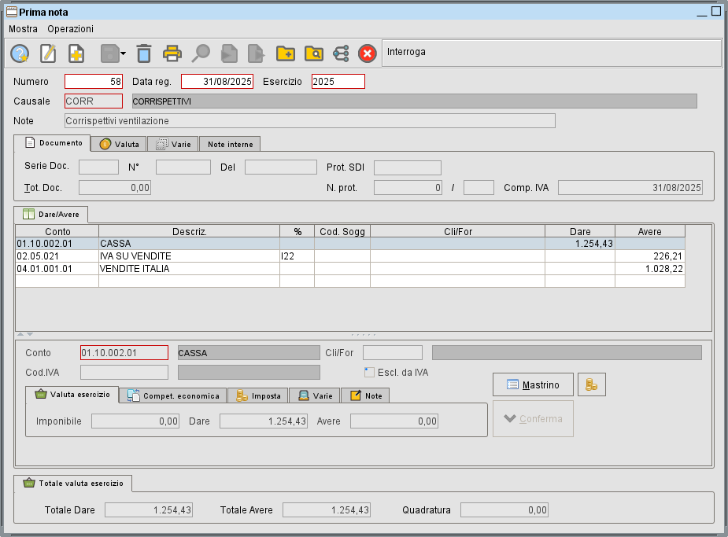Image resolution: width=728 pixels, height=537 pixels.
Task: Select the edit record pencil icon
Action: click(47, 53)
